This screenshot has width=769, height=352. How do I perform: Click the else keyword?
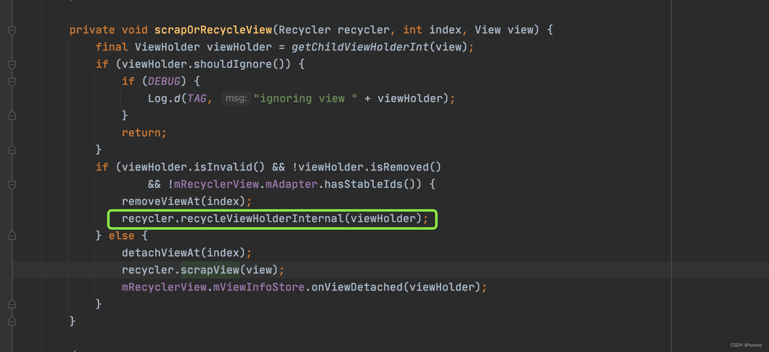(121, 236)
